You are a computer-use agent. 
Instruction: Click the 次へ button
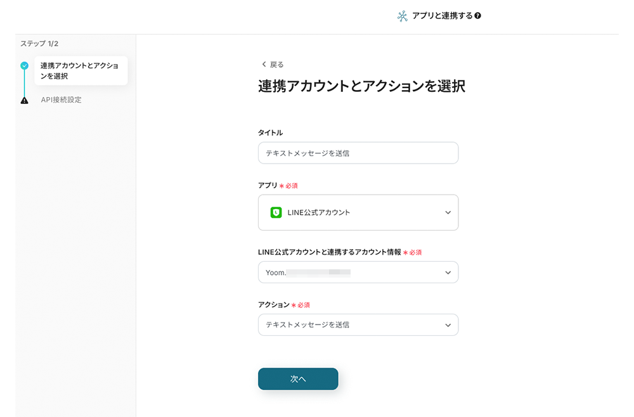pos(298,379)
